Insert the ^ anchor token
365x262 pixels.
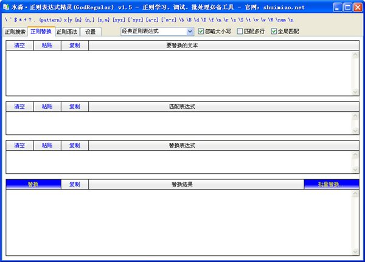point(10,19)
